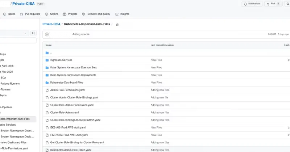Click the Last commit message column header
The image size is (290, 152).
pos(162,45)
